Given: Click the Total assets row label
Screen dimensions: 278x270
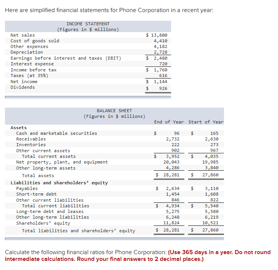Looking at the screenshot, I should tap(38, 176).
